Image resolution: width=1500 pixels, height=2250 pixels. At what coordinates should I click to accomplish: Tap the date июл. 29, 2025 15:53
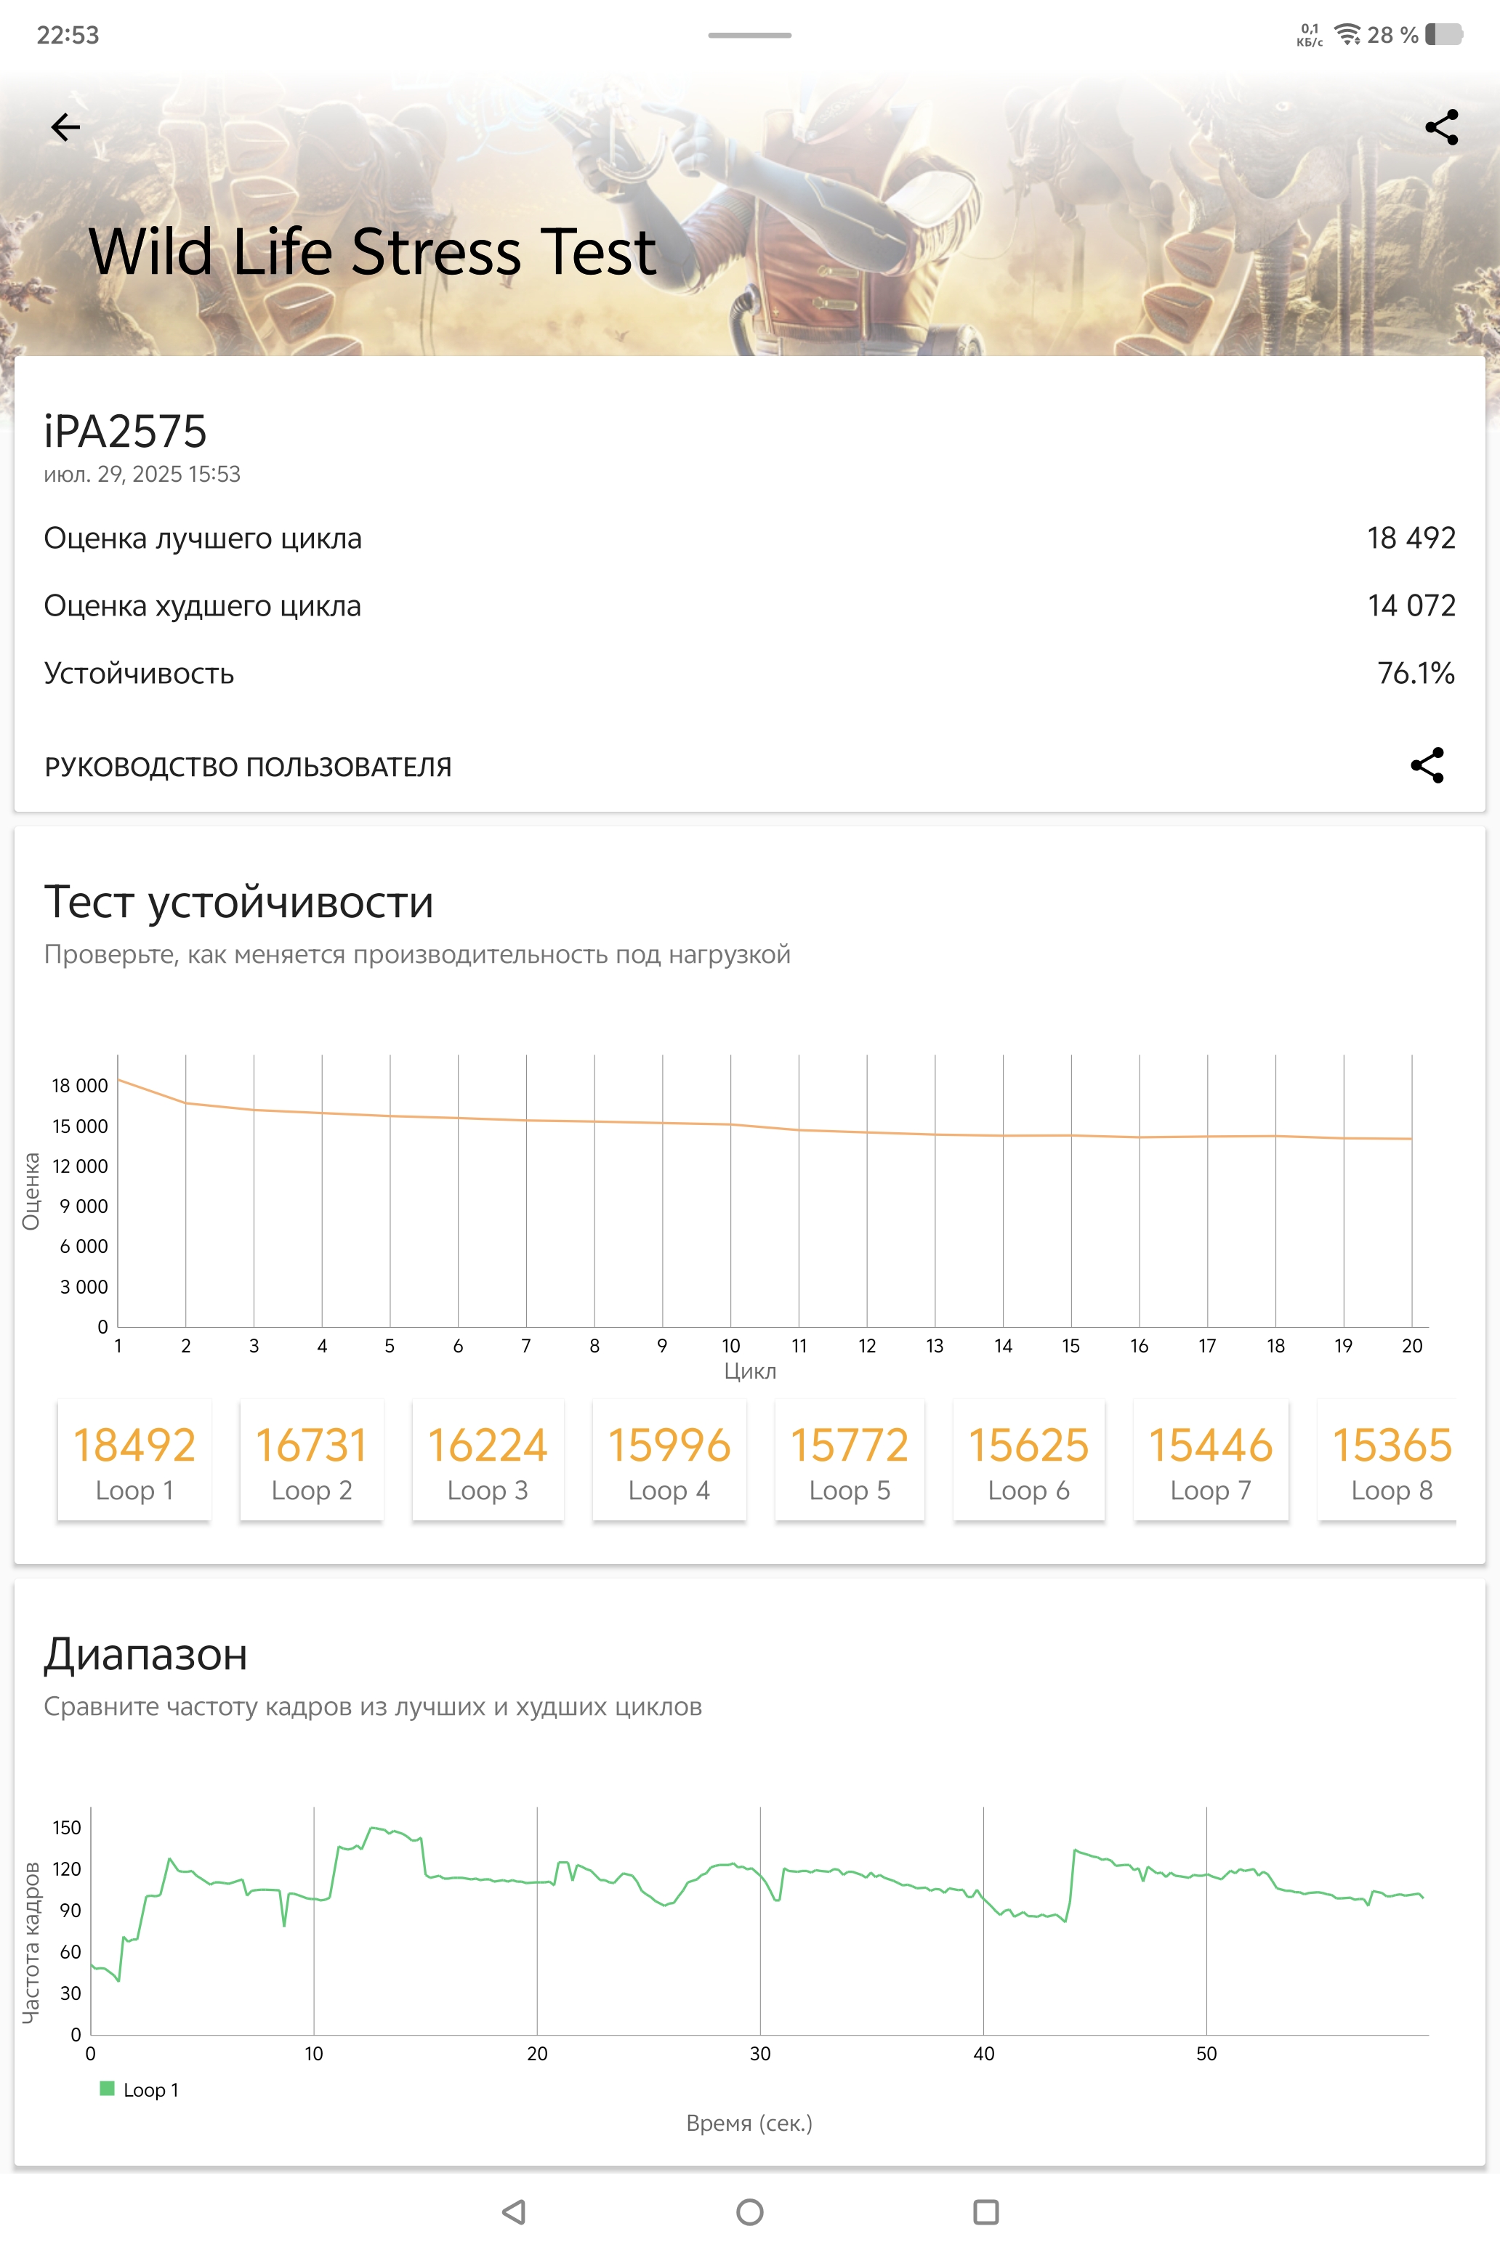coord(142,475)
